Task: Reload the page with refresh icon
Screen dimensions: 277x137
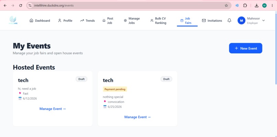Action: [21, 6]
